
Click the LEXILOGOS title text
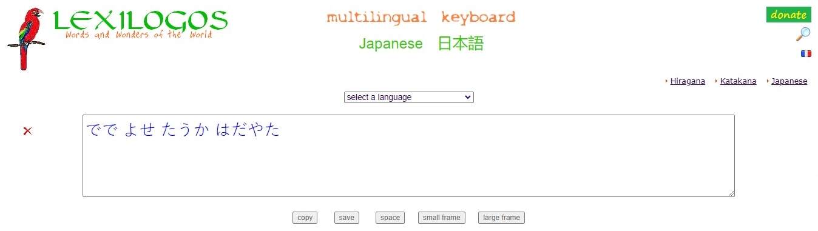pyautogui.click(x=140, y=20)
